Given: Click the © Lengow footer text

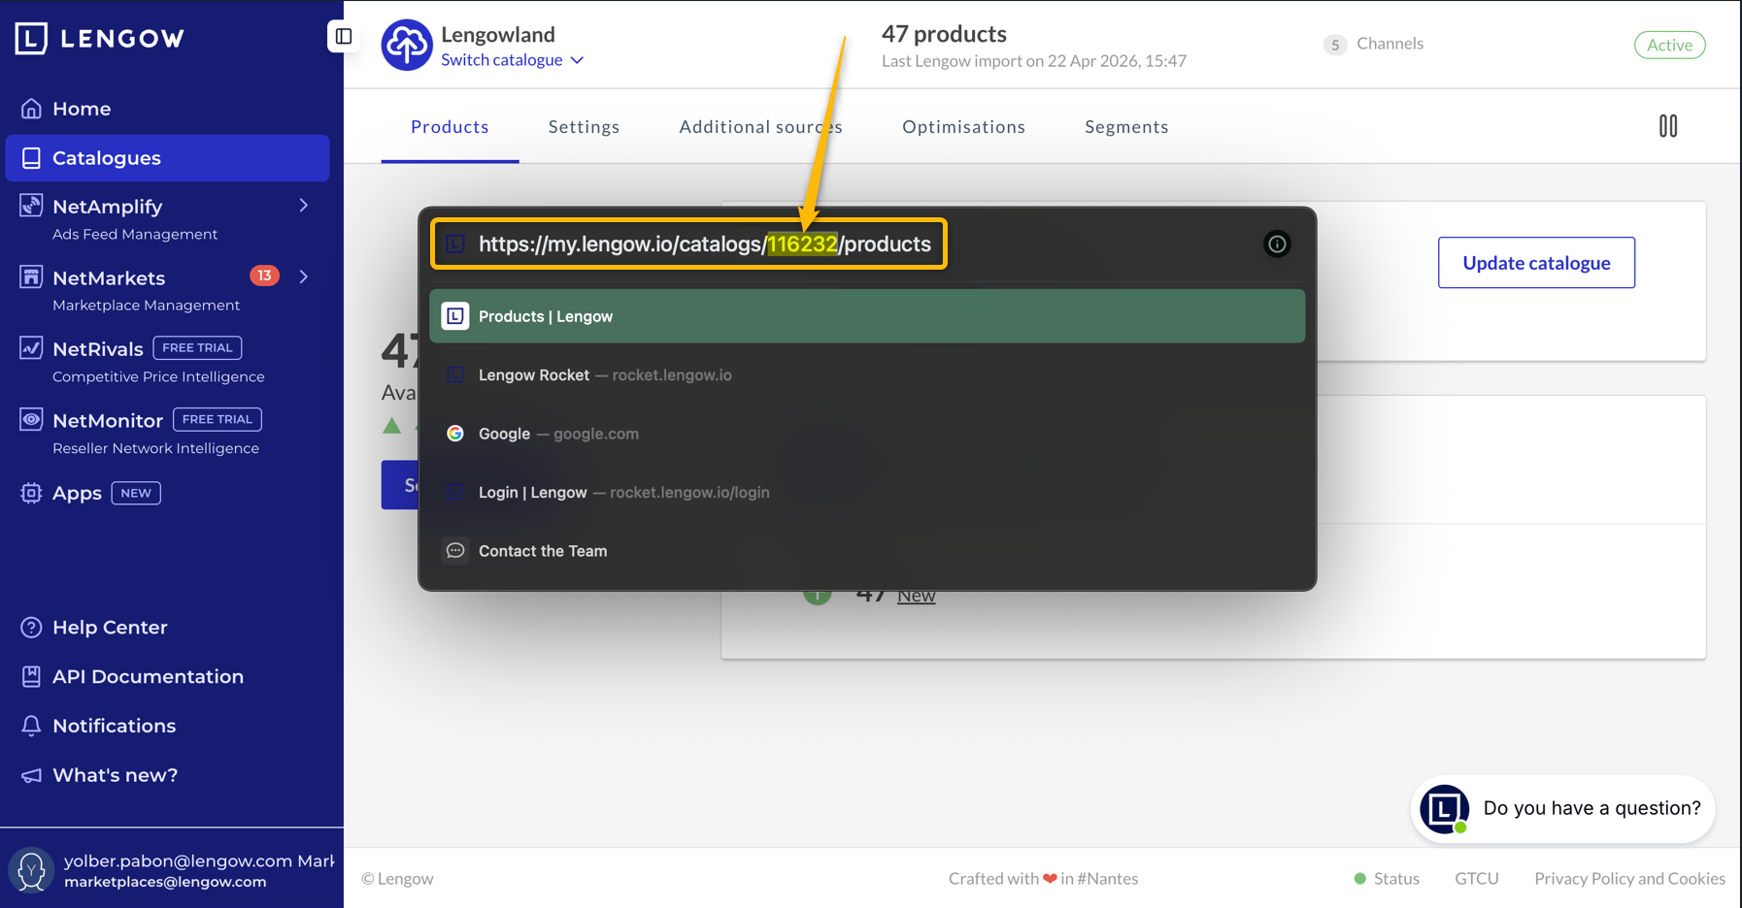Looking at the screenshot, I should click(x=397, y=879).
